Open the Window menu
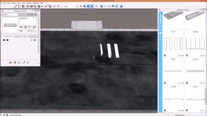Image resolution: width=207 pixels, height=116 pixels. tap(29, 3)
